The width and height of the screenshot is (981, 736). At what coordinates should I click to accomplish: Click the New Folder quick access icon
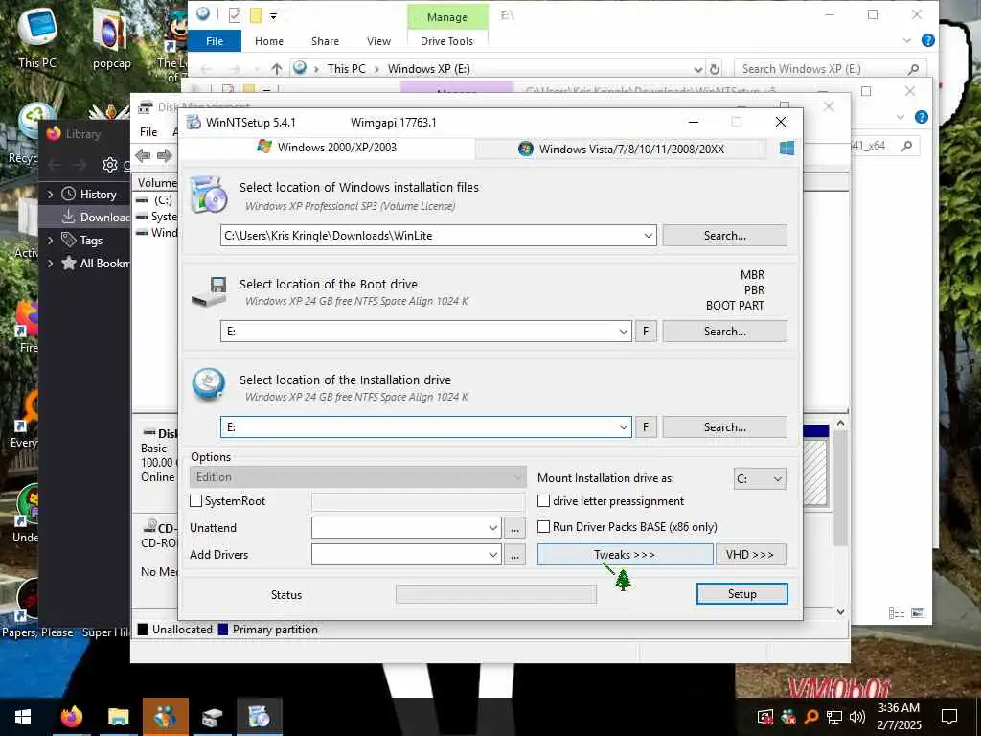[255, 15]
